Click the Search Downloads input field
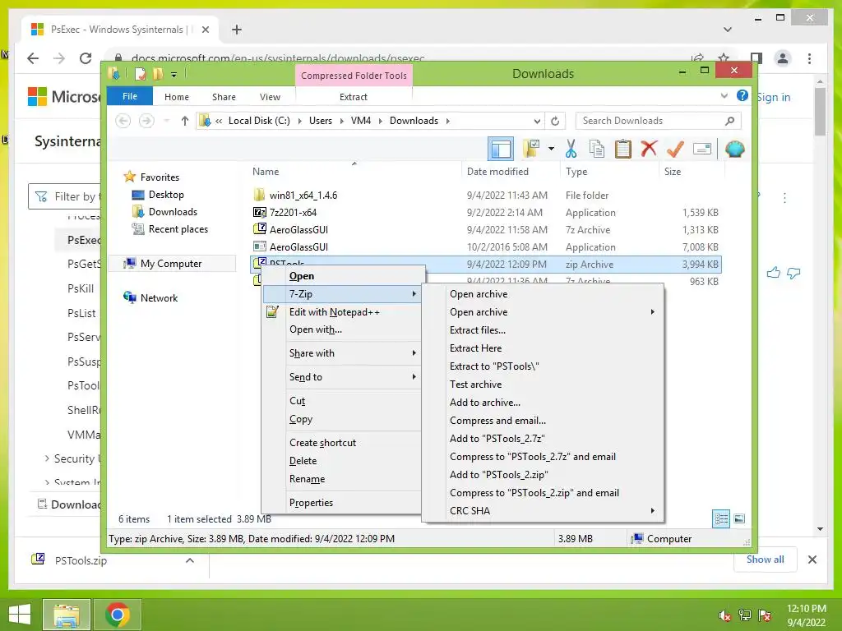 pyautogui.click(x=658, y=121)
